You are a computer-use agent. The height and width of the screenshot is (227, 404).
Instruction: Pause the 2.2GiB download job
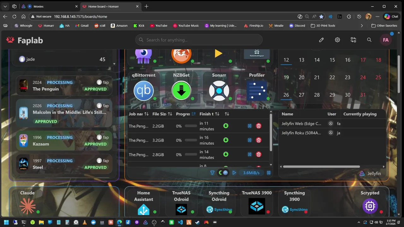coord(250,126)
